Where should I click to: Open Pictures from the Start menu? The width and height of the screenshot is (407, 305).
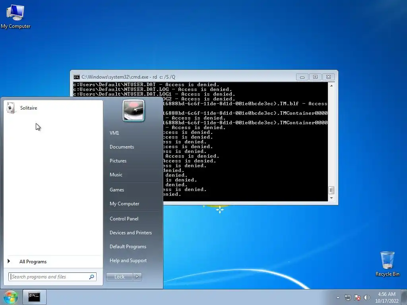click(x=134, y=161)
